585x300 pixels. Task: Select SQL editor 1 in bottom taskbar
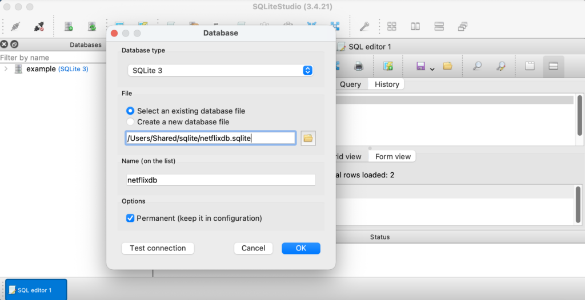36,290
